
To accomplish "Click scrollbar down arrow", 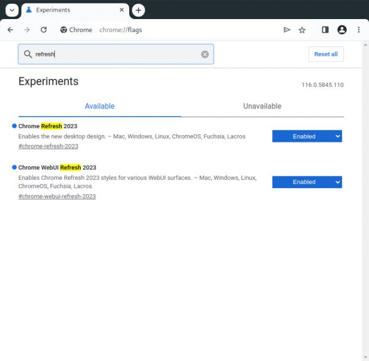I will 365,358.
